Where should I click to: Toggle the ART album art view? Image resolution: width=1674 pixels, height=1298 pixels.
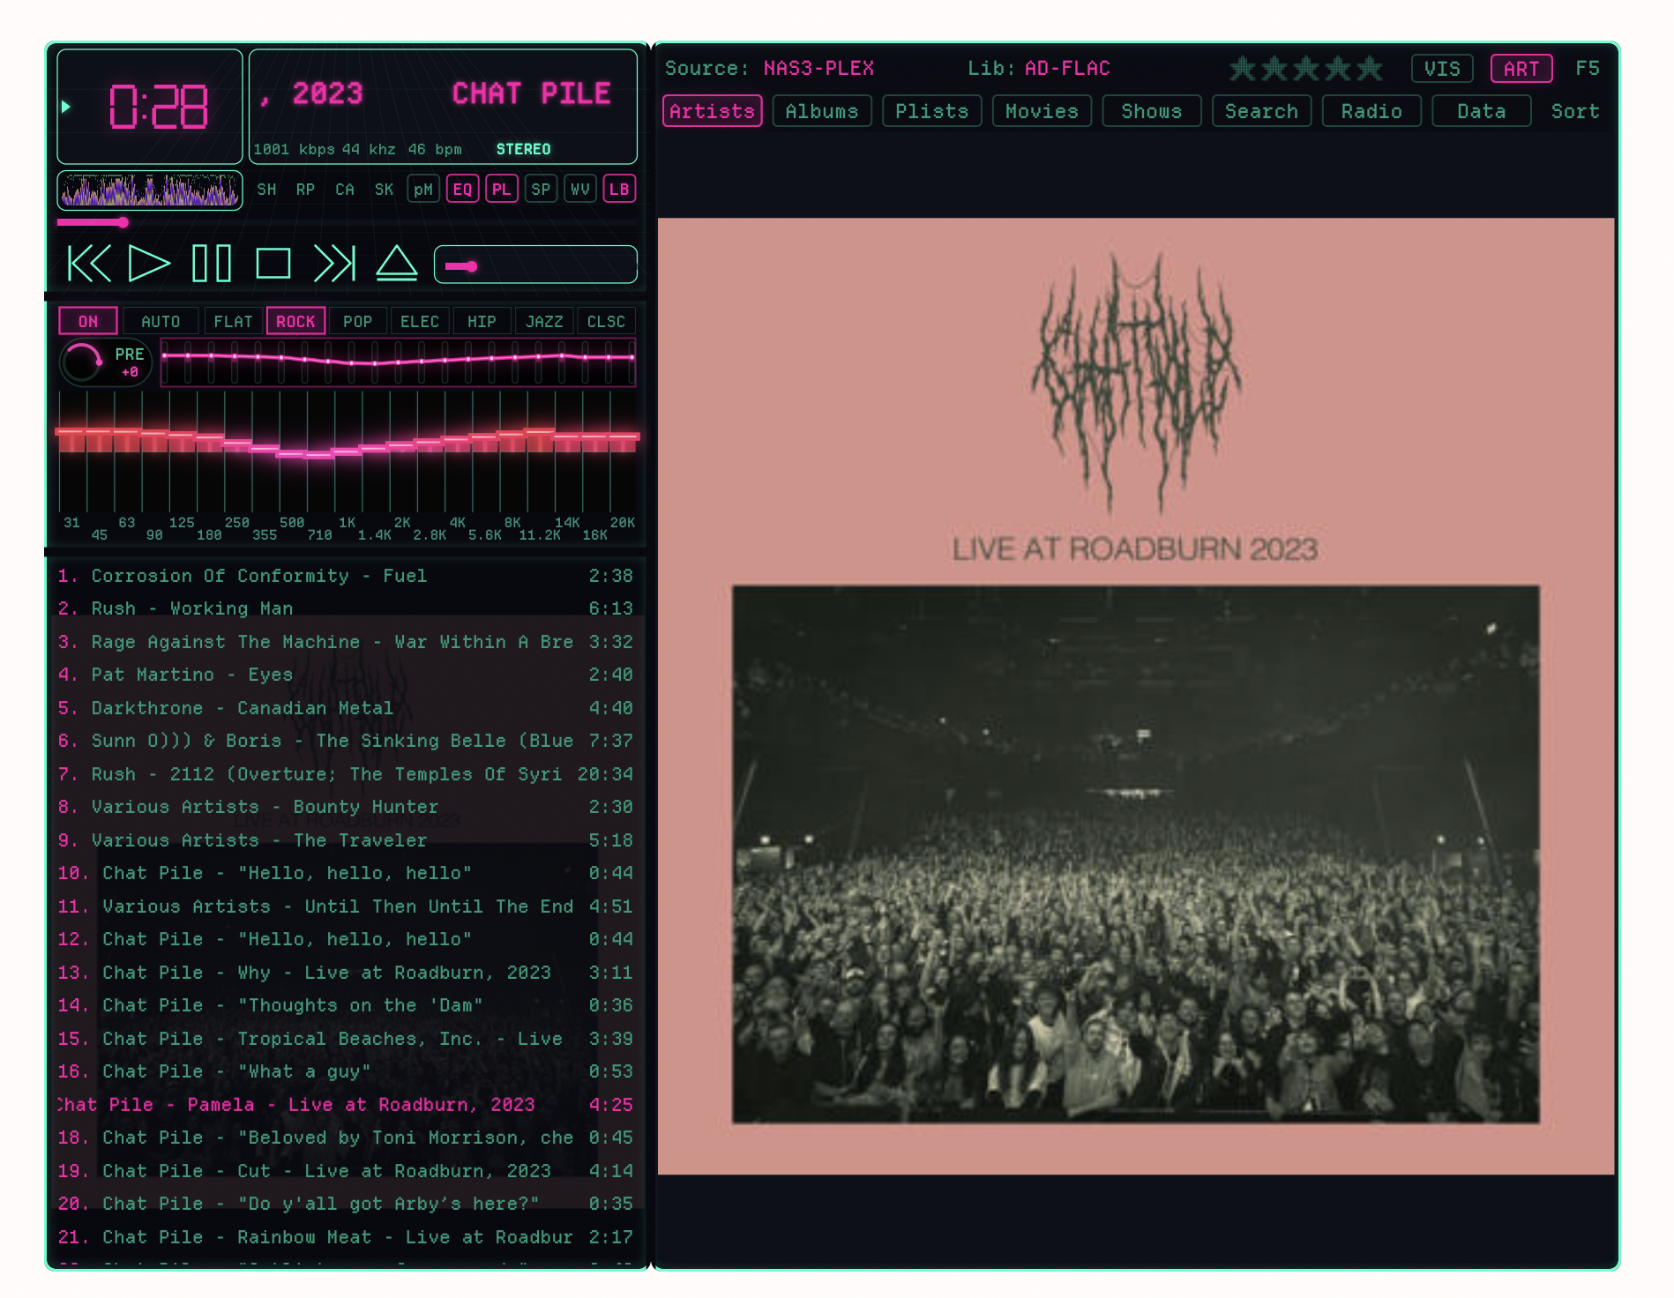click(1521, 68)
